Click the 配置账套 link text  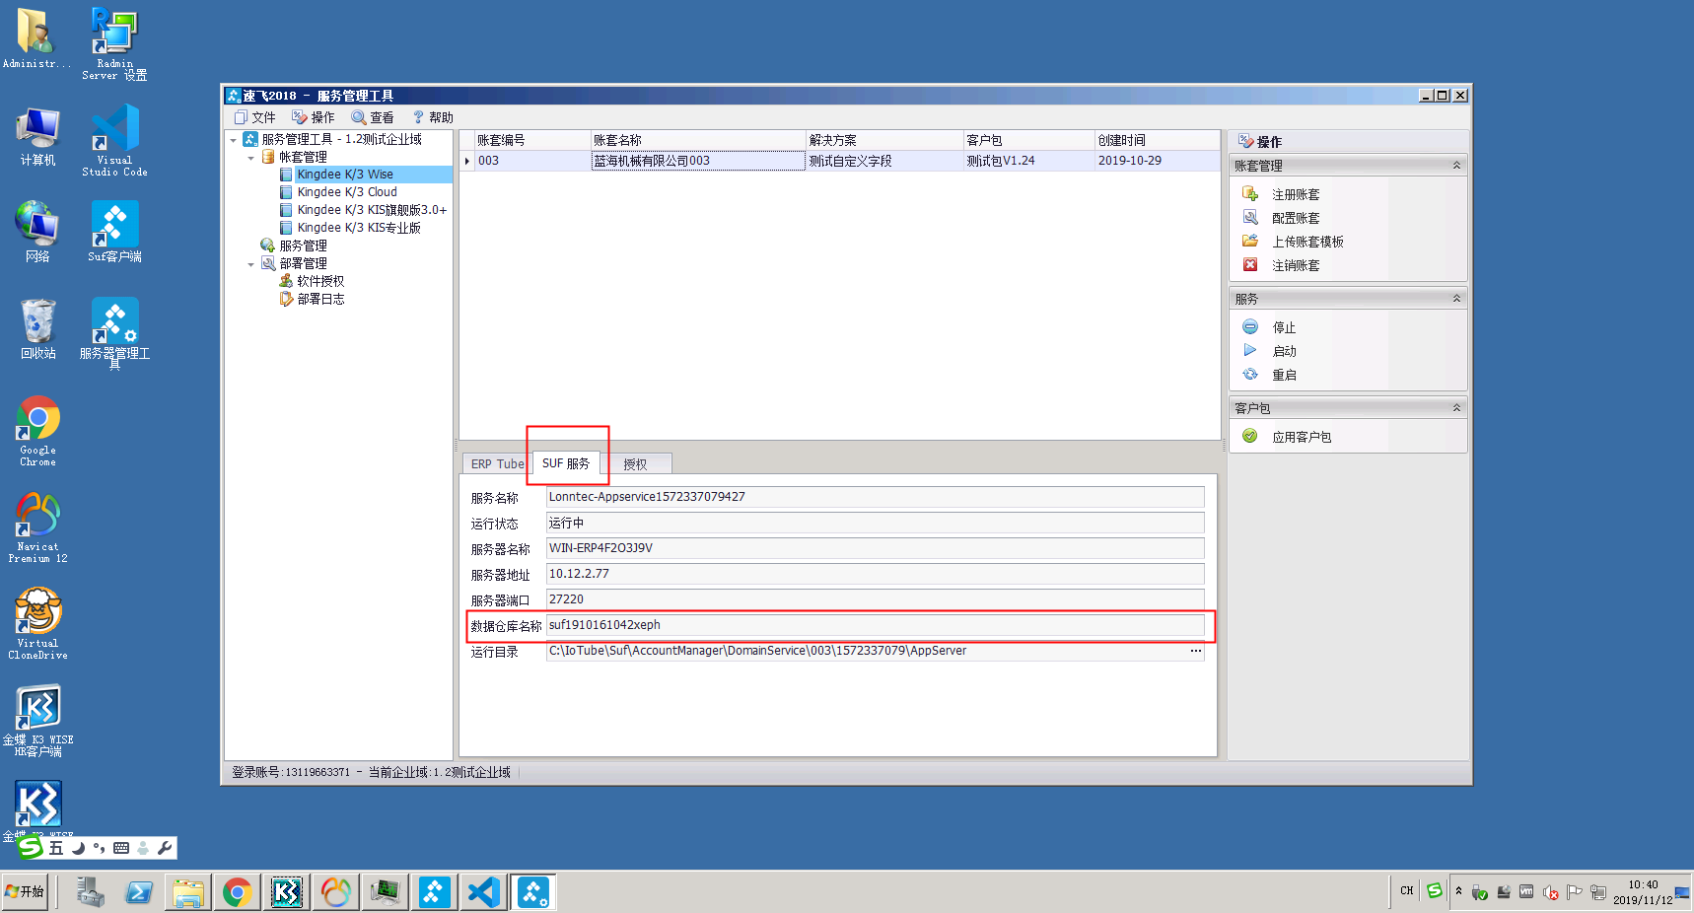click(x=1296, y=219)
